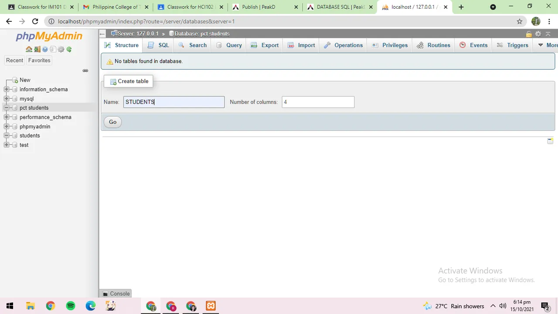Image resolution: width=558 pixels, height=314 pixels.
Task: Open new browser tab with plus
Action: pos(461,7)
